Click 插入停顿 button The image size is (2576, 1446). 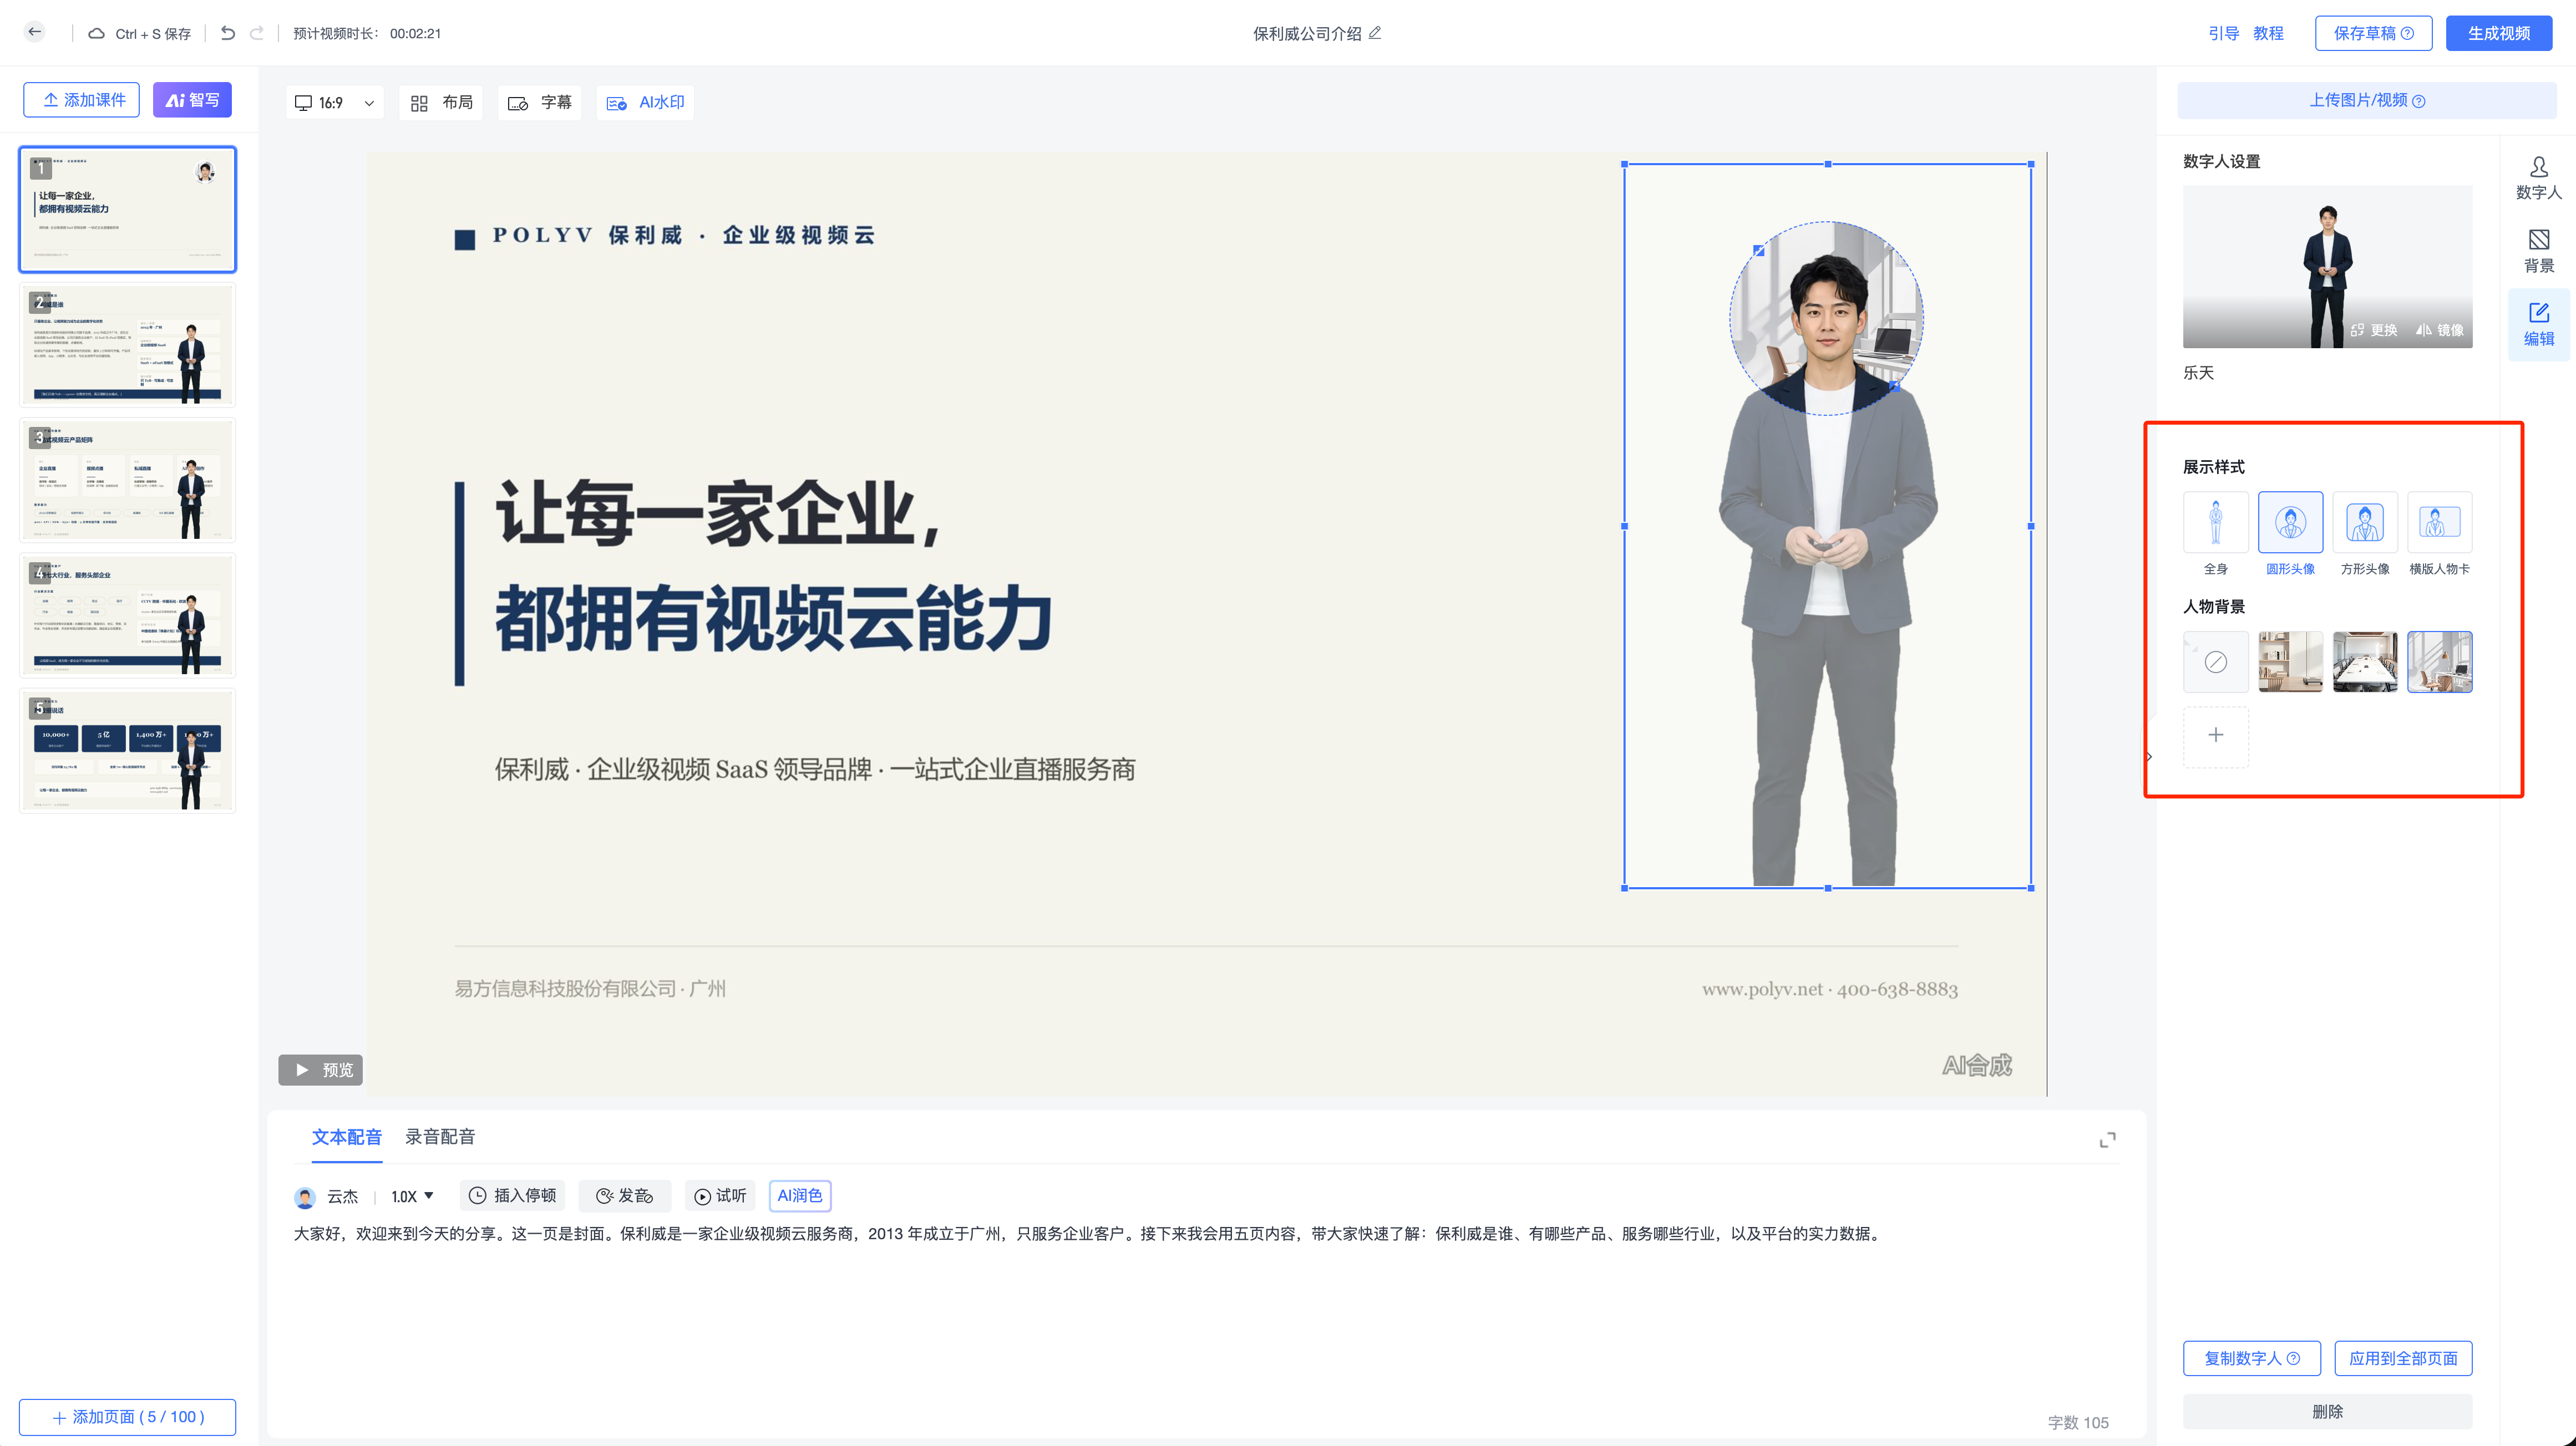click(513, 1195)
